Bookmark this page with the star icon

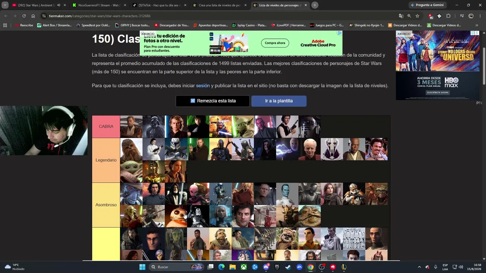click(x=417, y=16)
